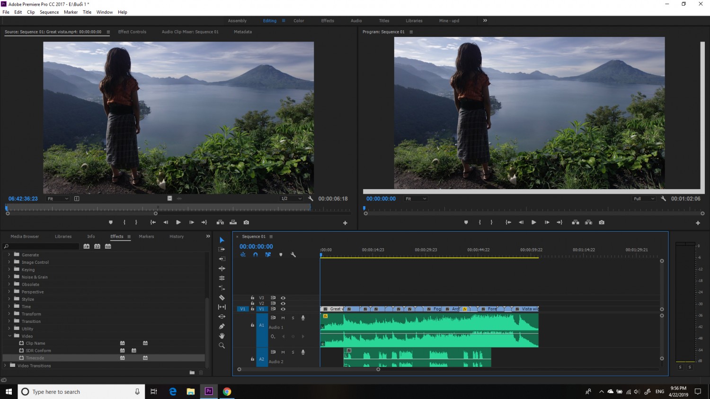710x399 pixels.
Task: Expand the Keying effects folder
Action: click(9, 269)
